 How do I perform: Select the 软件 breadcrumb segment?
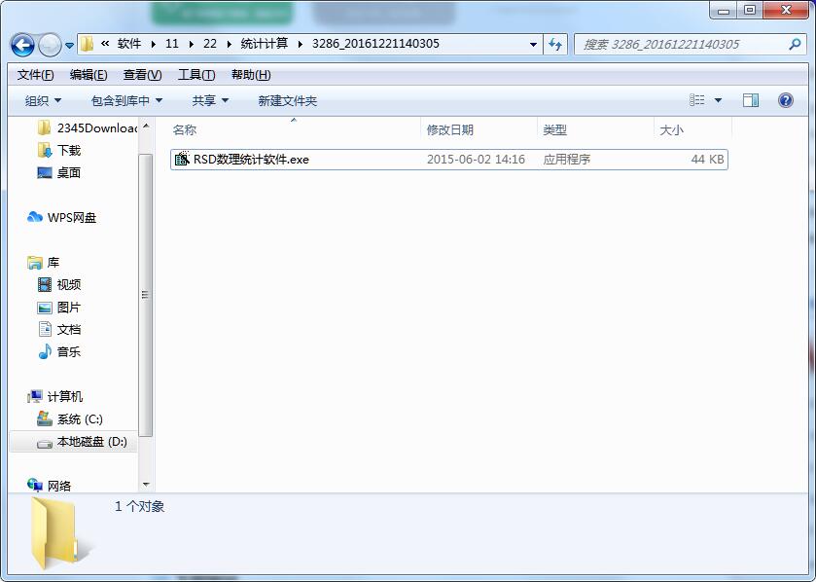[129, 43]
